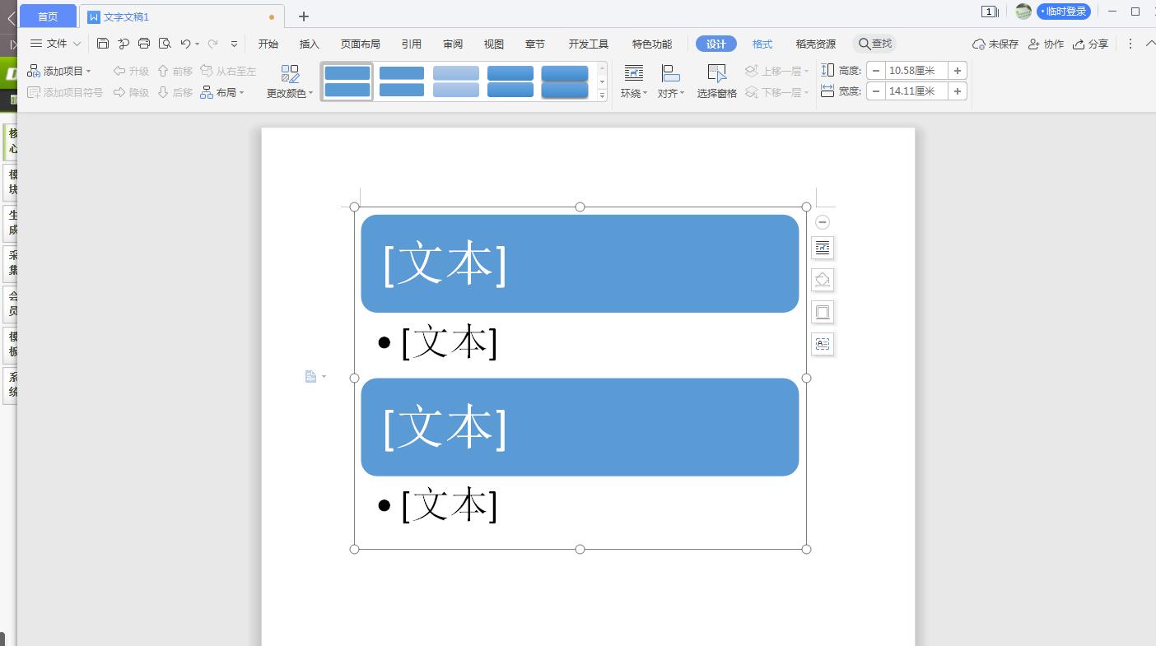Select the 设计 ribbon tab
This screenshot has height=646, width=1156.
click(x=716, y=44)
